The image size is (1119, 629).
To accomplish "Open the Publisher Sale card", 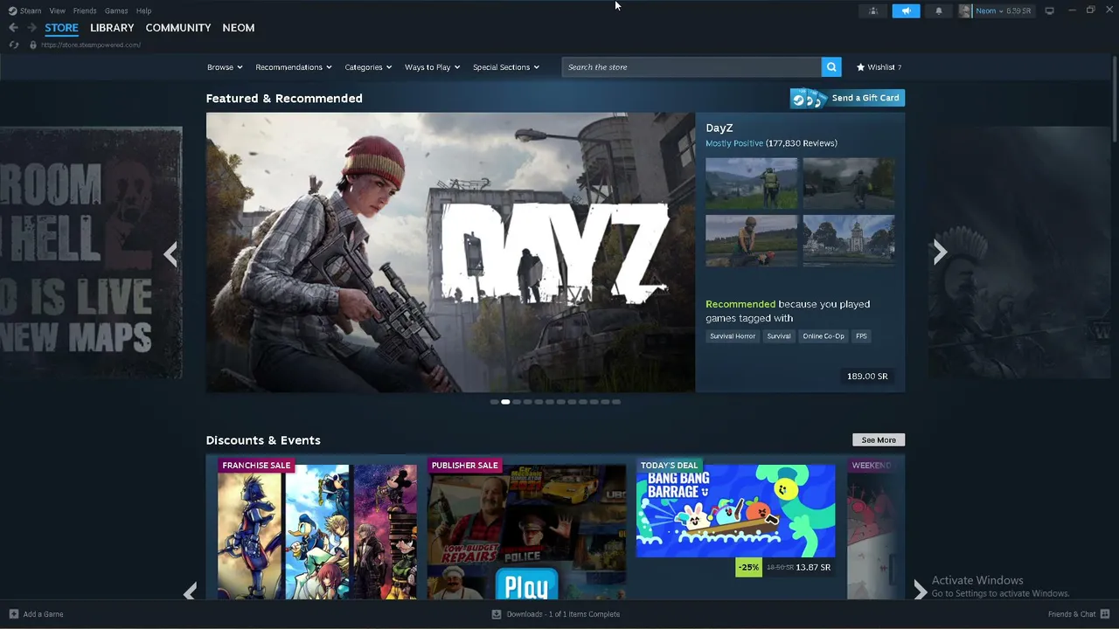I will (526, 529).
